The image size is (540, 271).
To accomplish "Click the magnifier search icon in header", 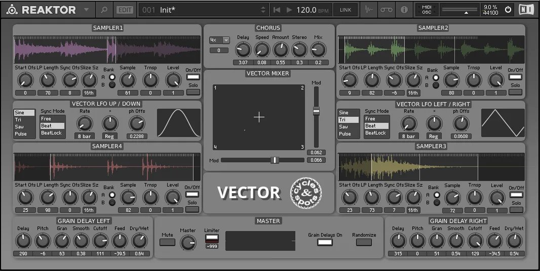I will [x=104, y=10].
